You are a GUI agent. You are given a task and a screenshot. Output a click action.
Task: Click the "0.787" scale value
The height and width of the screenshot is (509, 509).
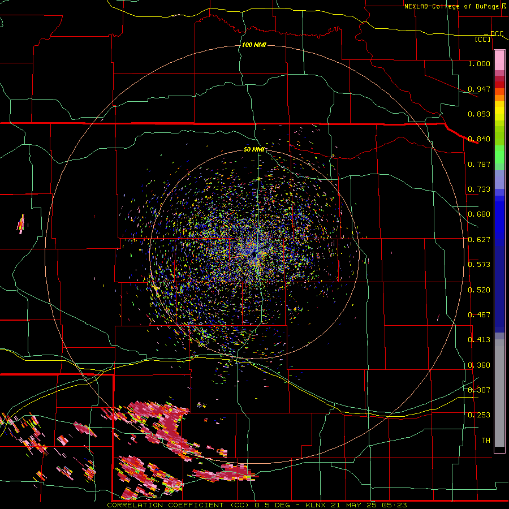tap(479, 164)
